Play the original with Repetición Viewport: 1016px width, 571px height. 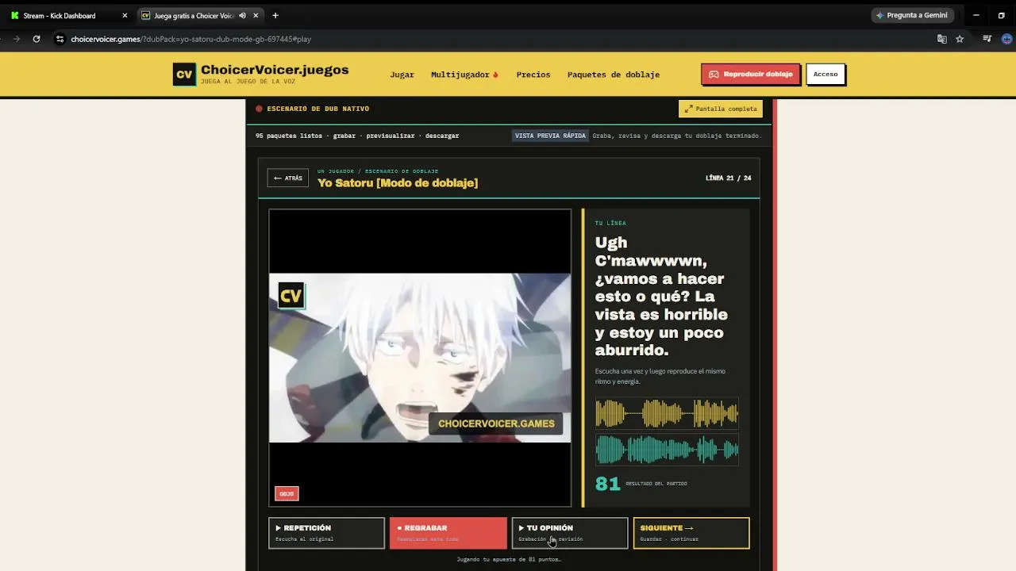click(326, 533)
